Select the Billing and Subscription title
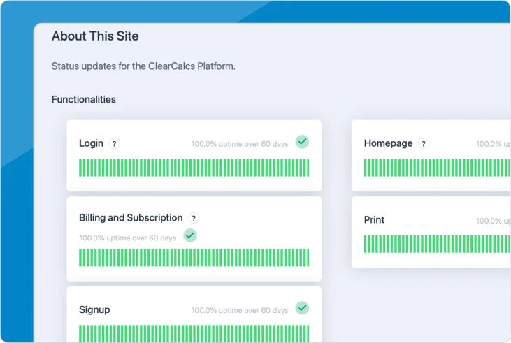 click(131, 217)
